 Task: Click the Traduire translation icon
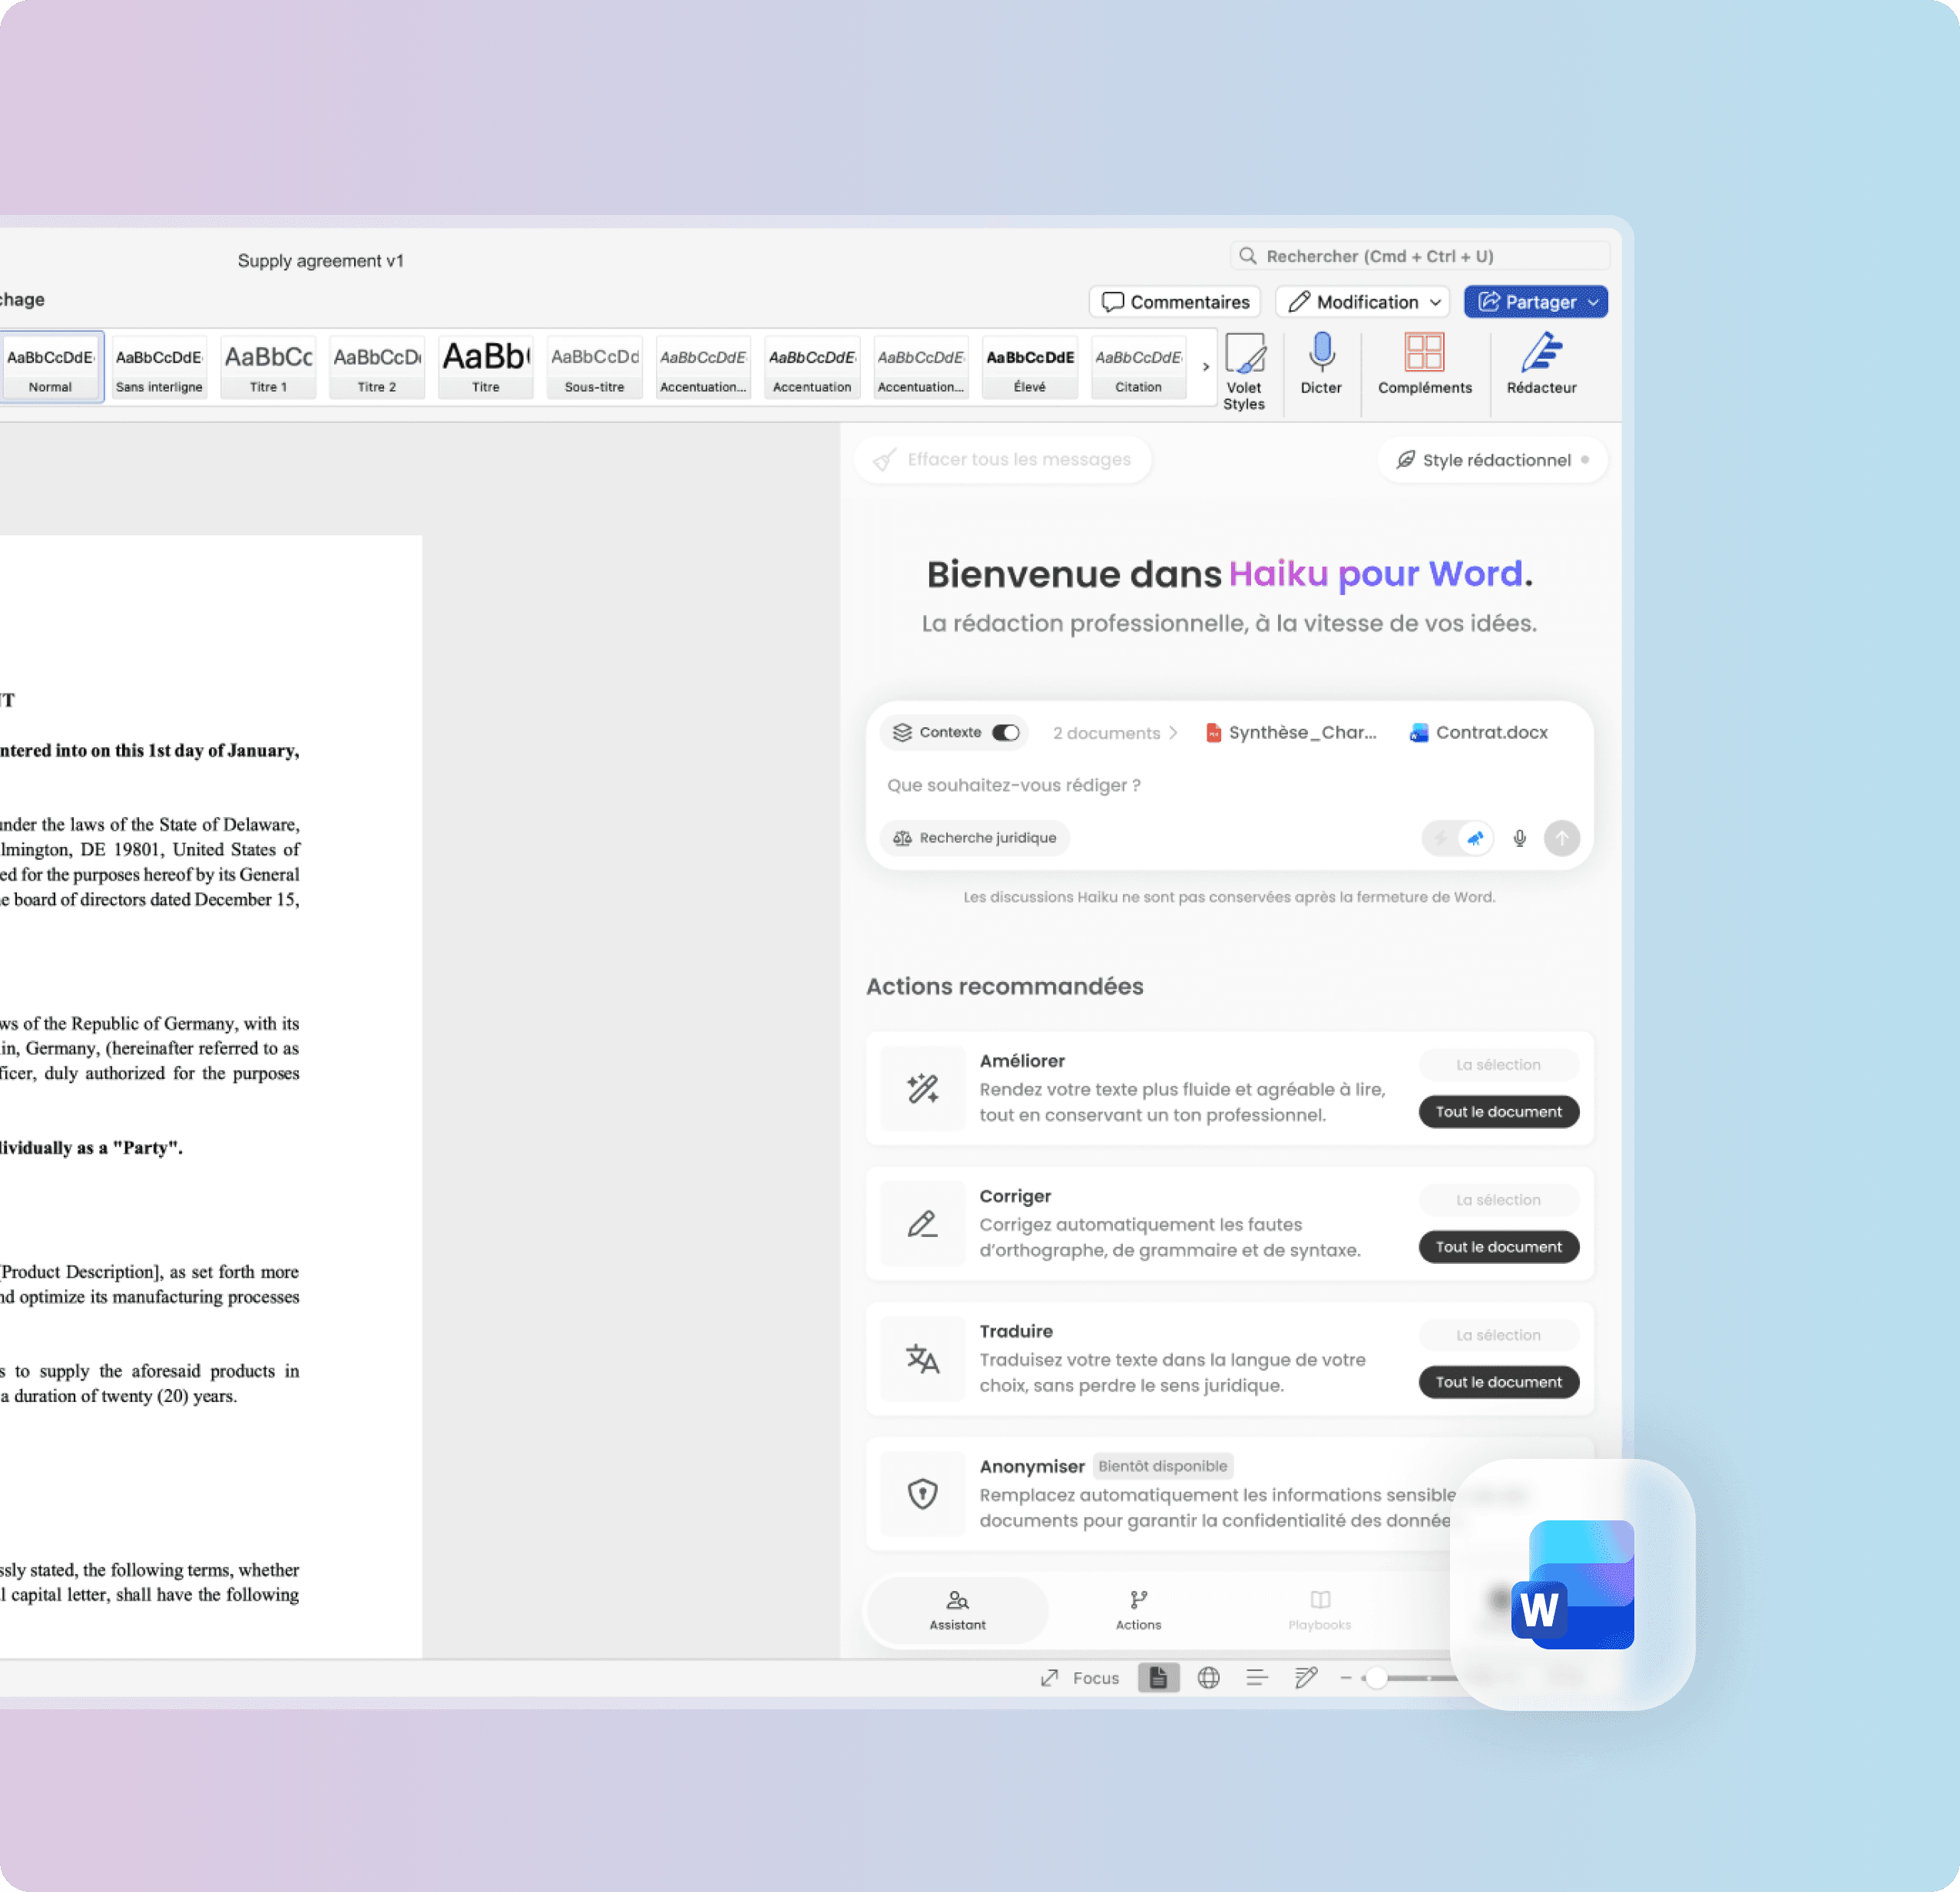(922, 1358)
